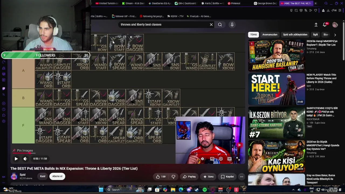Play the YouTube video
345x194 pixels.
(x=16, y=159)
